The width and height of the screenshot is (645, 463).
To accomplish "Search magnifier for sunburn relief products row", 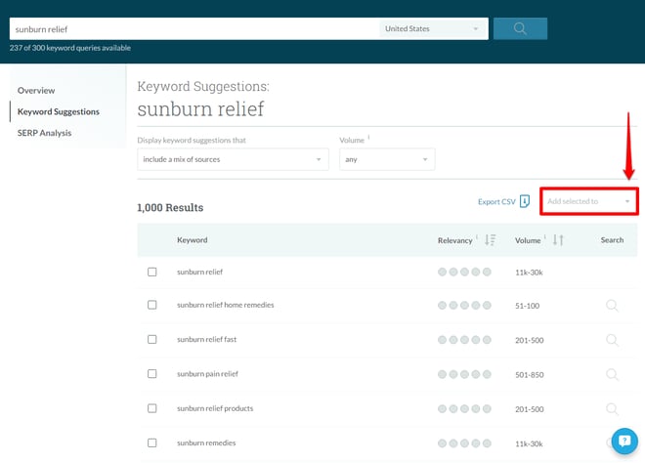I will 612,409.
